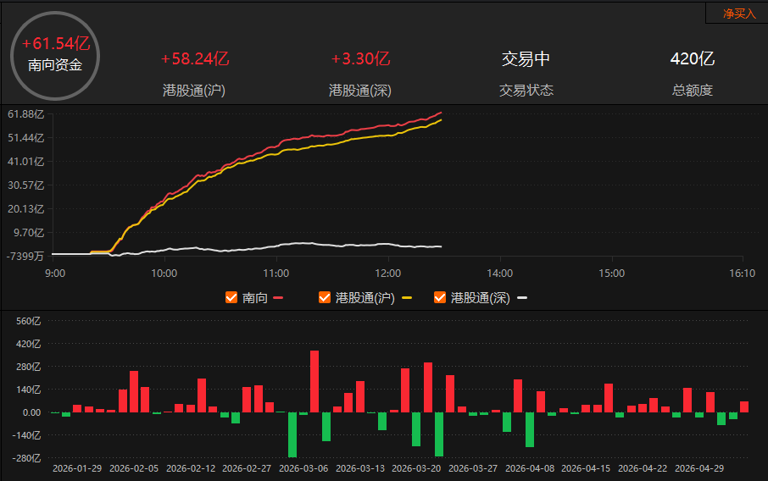The height and width of the screenshot is (481, 768).
Task: Click the 420亿 bar chart axis label
Action: click(x=29, y=344)
